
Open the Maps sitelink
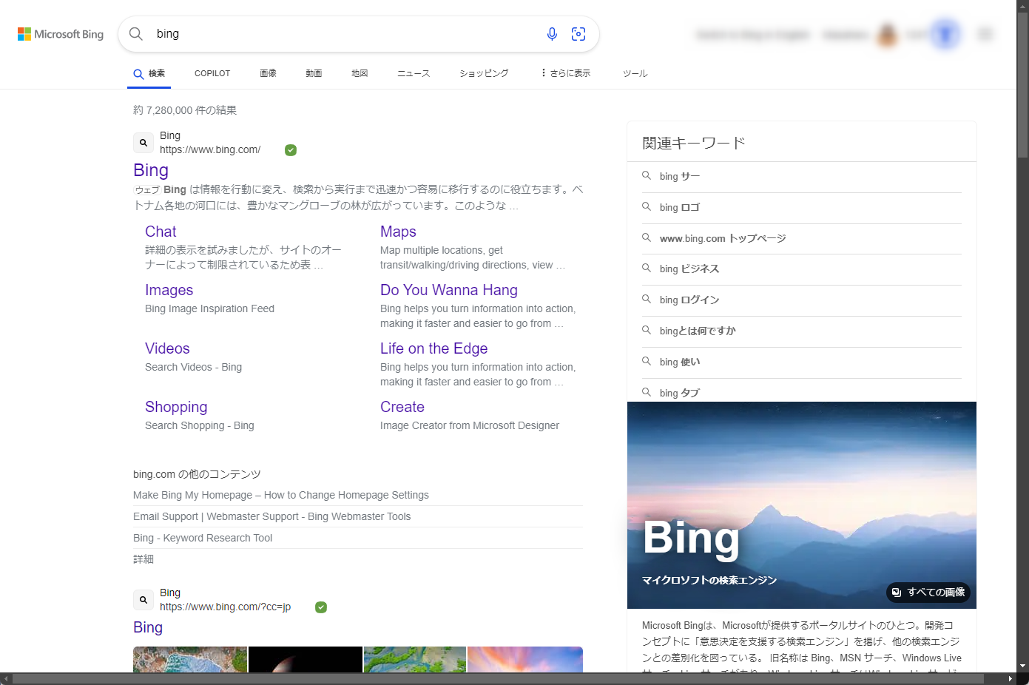point(398,232)
